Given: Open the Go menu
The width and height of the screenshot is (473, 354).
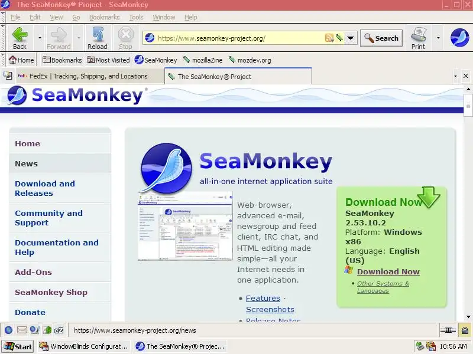Looking at the screenshot, I should 76,17.
